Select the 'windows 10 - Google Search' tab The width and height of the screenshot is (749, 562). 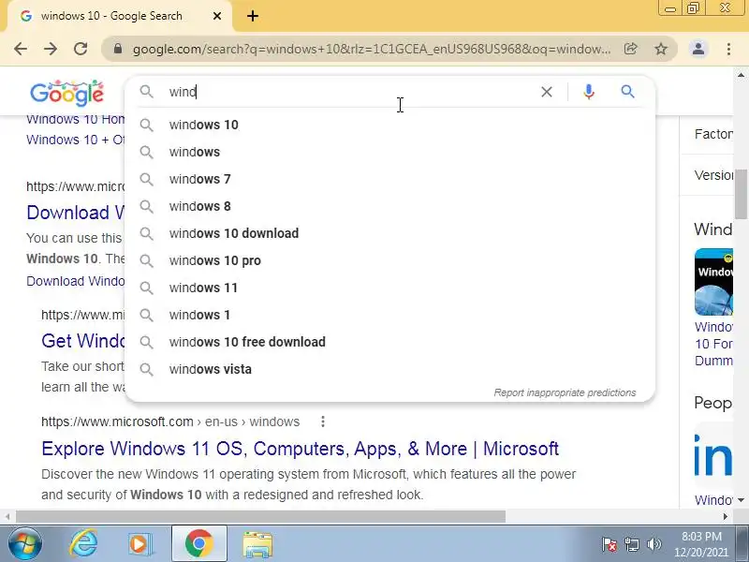[x=120, y=16]
